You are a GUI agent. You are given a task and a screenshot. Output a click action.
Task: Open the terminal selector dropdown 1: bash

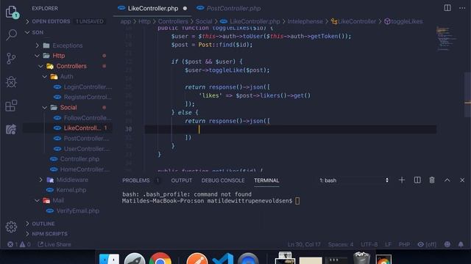tap(354, 180)
